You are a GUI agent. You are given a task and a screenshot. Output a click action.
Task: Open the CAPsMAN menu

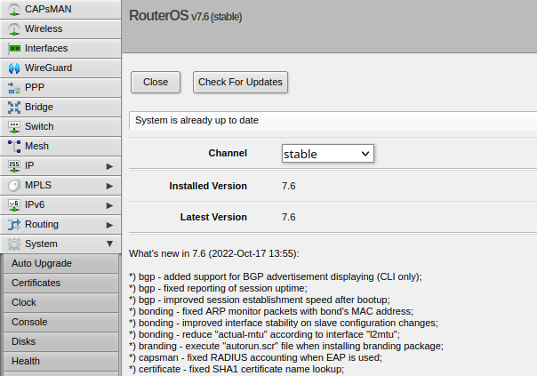point(60,9)
